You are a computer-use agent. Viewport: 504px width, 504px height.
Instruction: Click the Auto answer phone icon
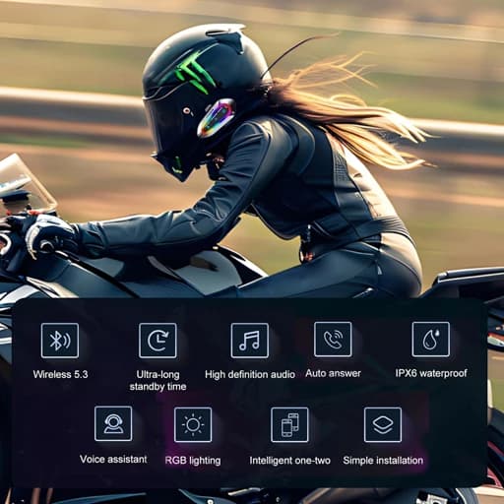coord(333,340)
